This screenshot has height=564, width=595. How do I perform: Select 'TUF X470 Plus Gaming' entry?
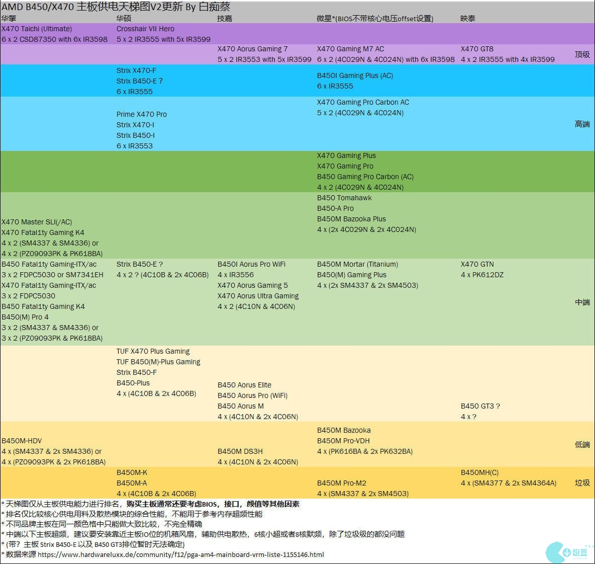[153, 351]
